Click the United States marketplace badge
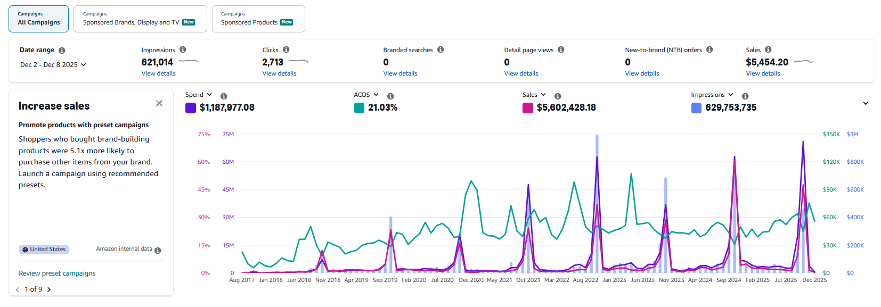The image size is (881, 307). 44,250
